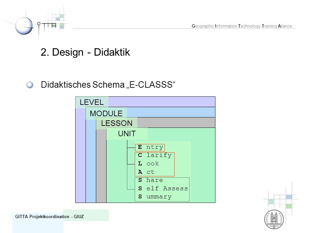Click the LEVEL label box
311x233 pixels.
(92, 102)
